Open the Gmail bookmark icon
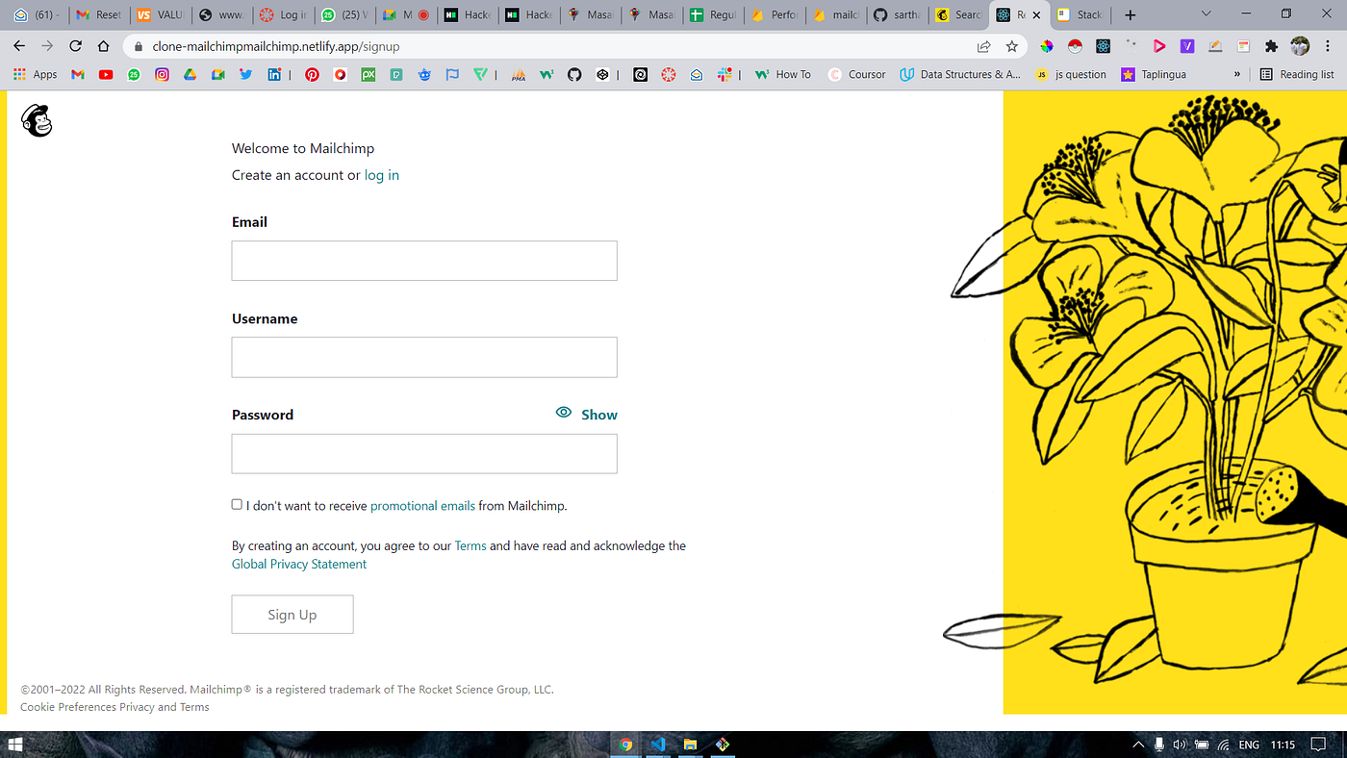 tap(78, 74)
